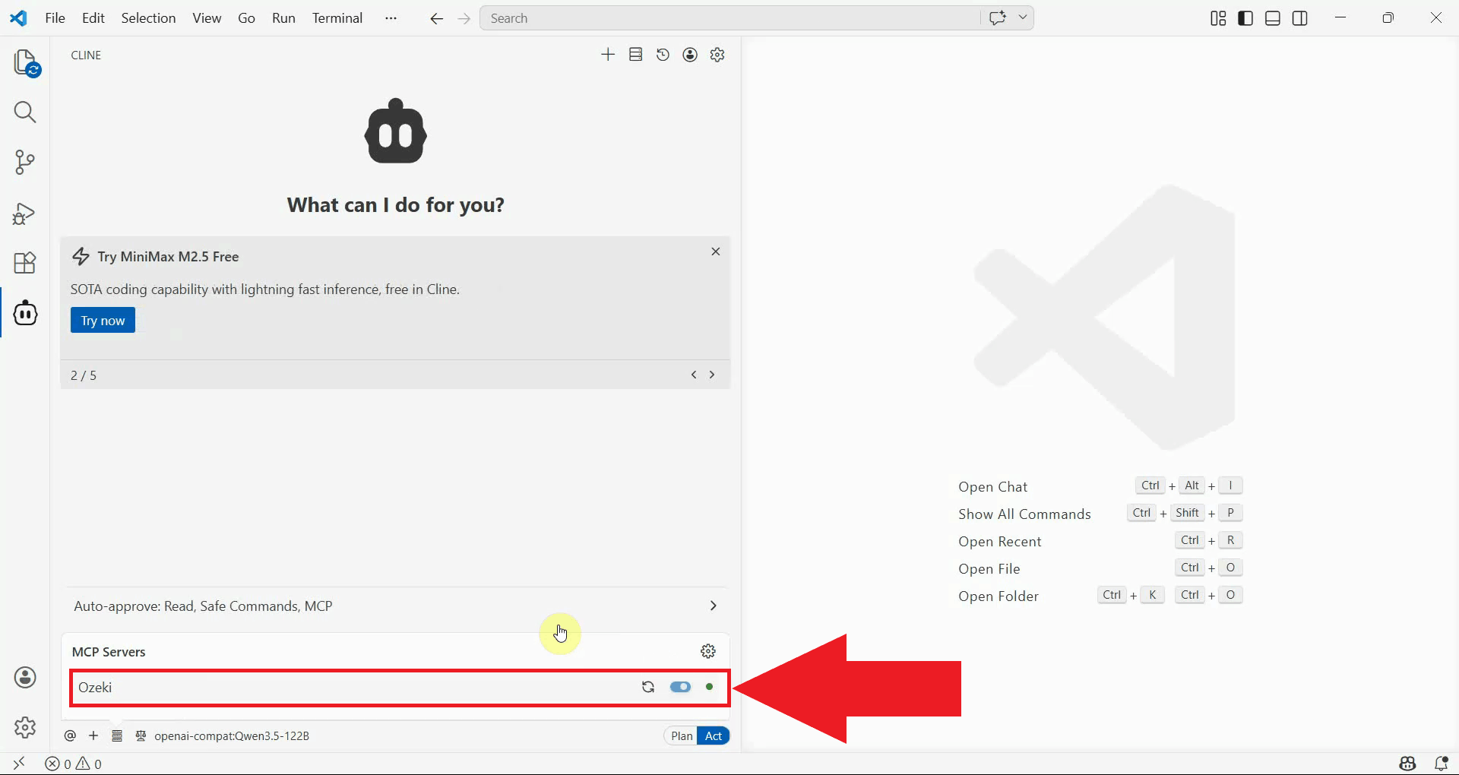Add files with the plus icon in input bar

click(x=93, y=735)
